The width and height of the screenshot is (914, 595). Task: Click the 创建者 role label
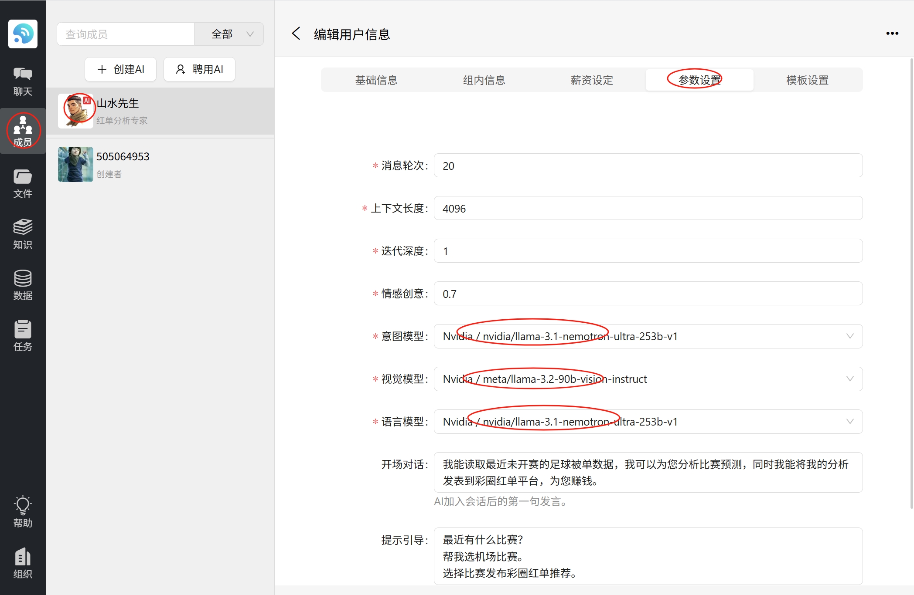109,174
